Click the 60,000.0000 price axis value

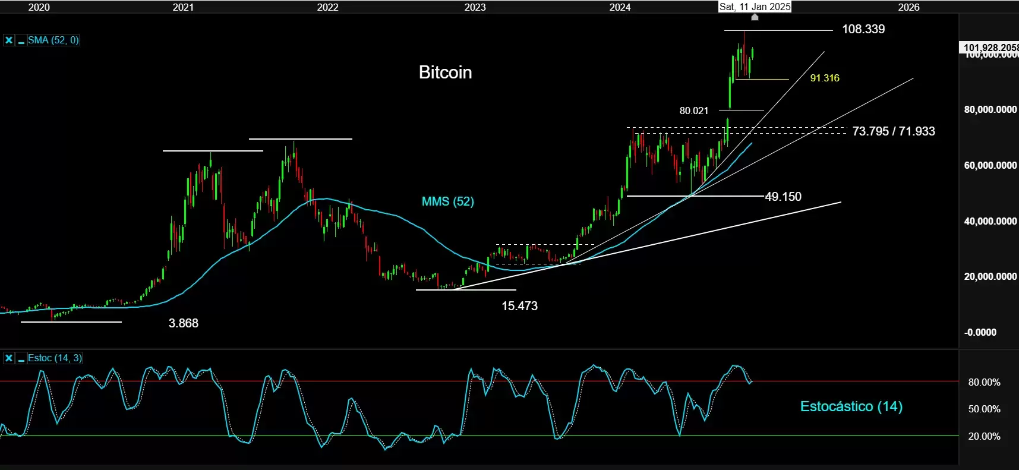click(x=990, y=165)
